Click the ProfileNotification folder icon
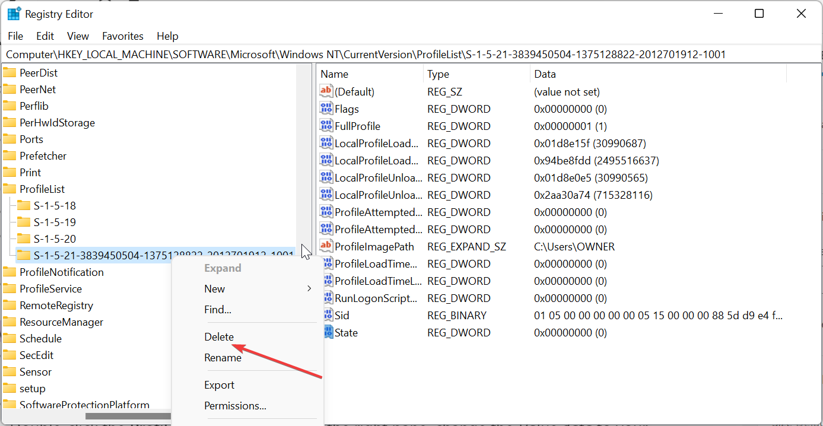Screen dimensions: 823x426 pos(9,272)
